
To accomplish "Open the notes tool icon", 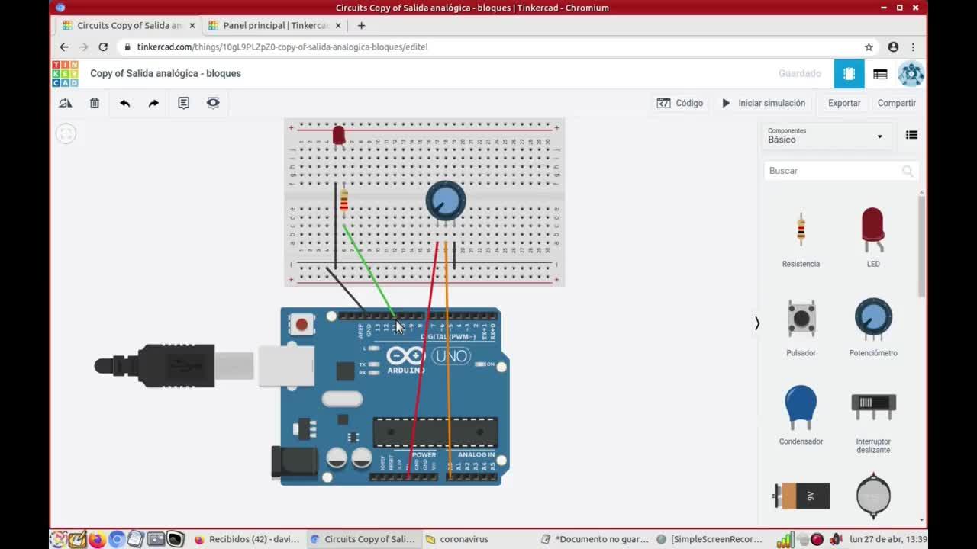I will (x=183, y=103).
